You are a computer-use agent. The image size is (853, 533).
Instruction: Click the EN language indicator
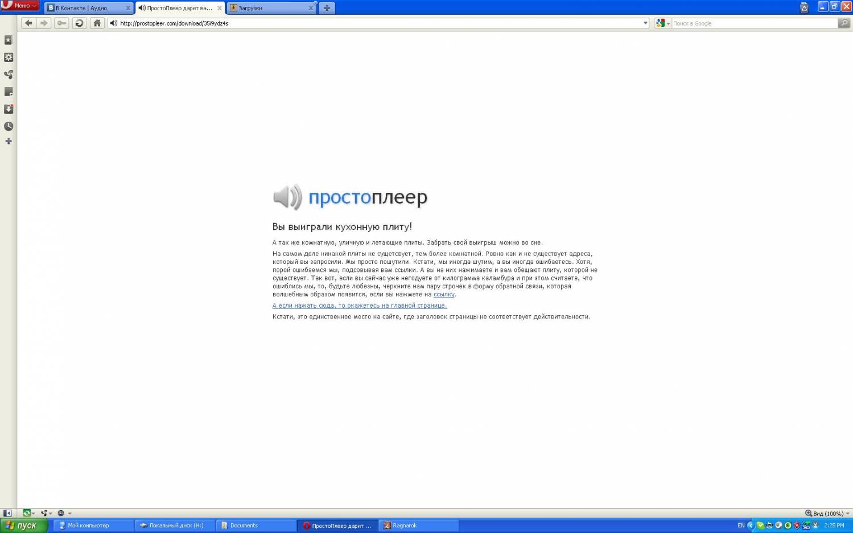point(741,526)
